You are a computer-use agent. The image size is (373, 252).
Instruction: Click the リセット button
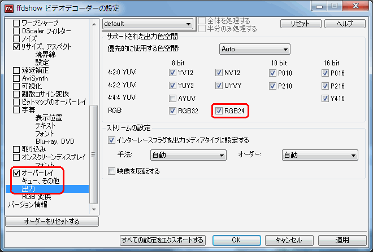point(301,24)
